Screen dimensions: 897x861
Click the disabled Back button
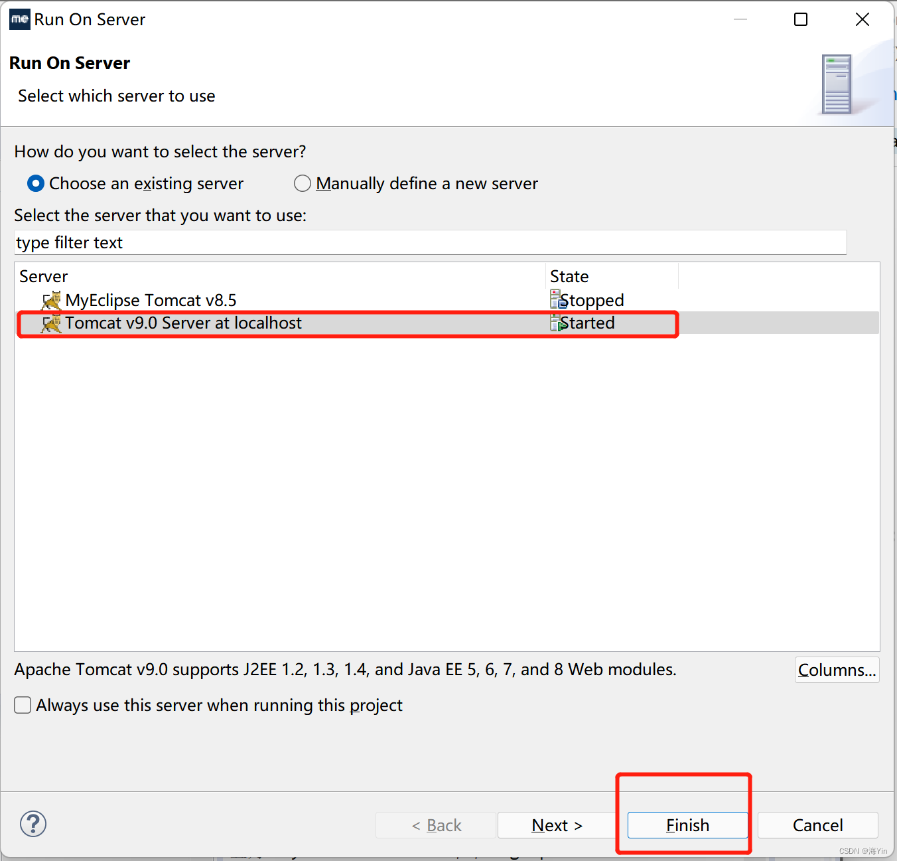436,825
